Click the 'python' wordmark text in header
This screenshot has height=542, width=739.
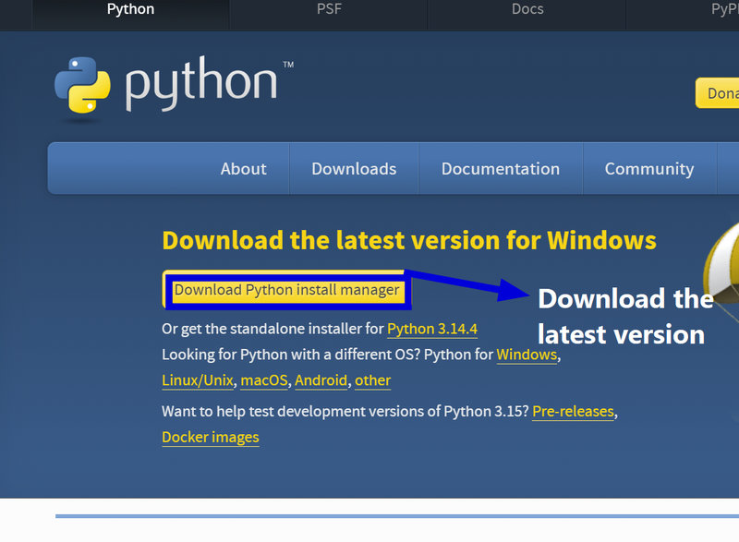[201, 84]
